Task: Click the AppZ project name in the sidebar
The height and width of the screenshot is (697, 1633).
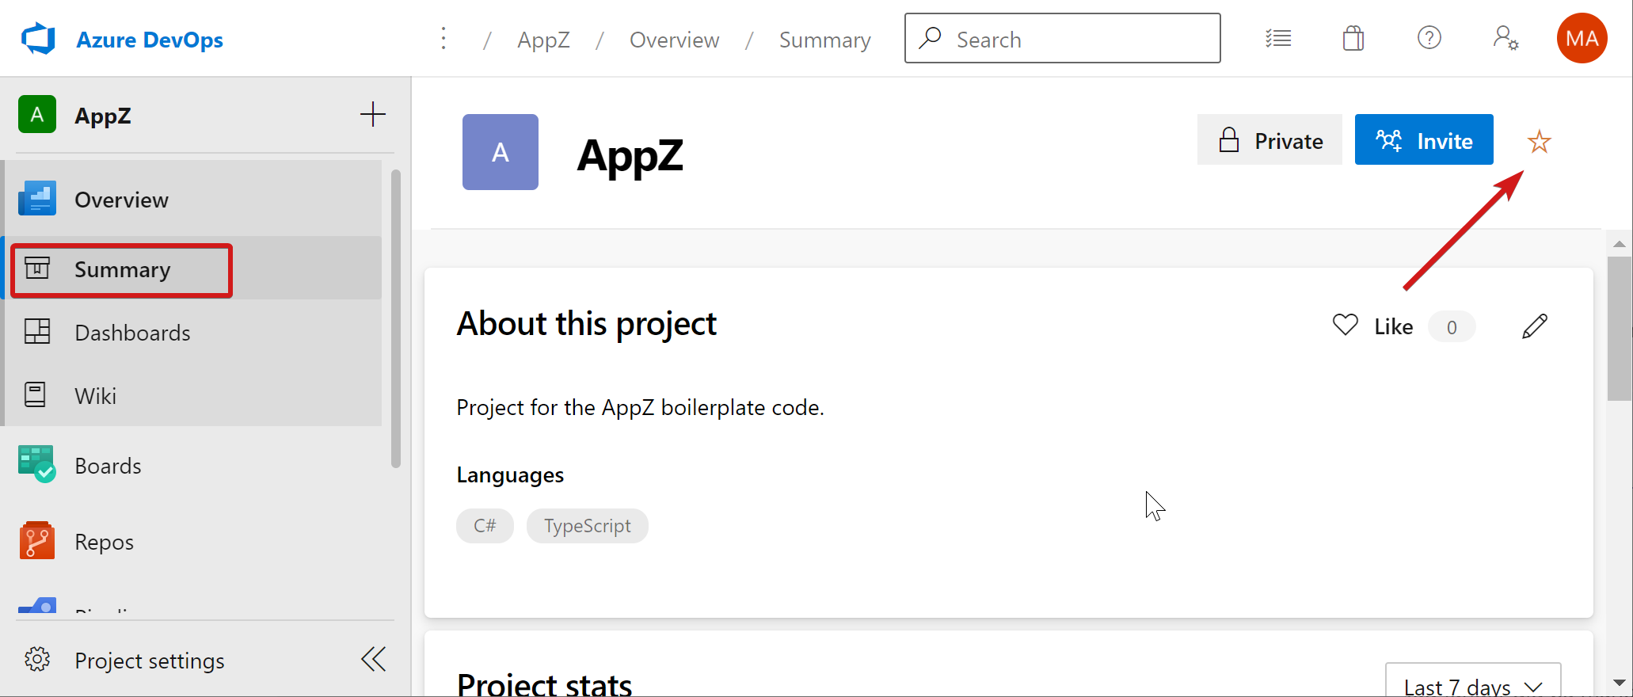Action: [x=103, y=116]
